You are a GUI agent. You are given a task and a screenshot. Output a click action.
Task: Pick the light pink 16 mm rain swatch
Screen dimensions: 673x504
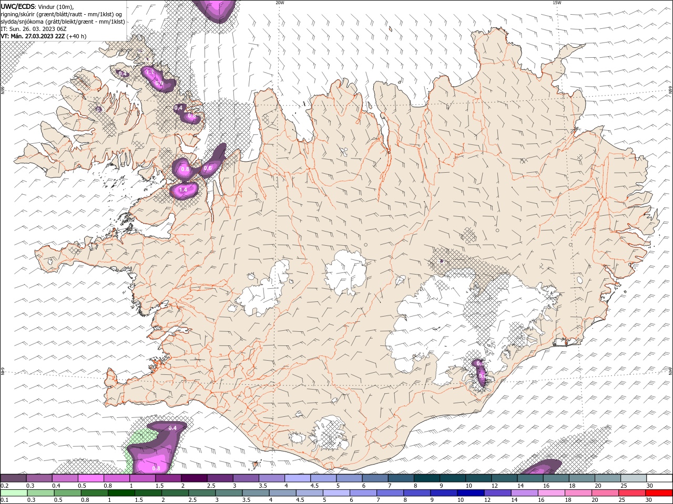click(551, 493)
